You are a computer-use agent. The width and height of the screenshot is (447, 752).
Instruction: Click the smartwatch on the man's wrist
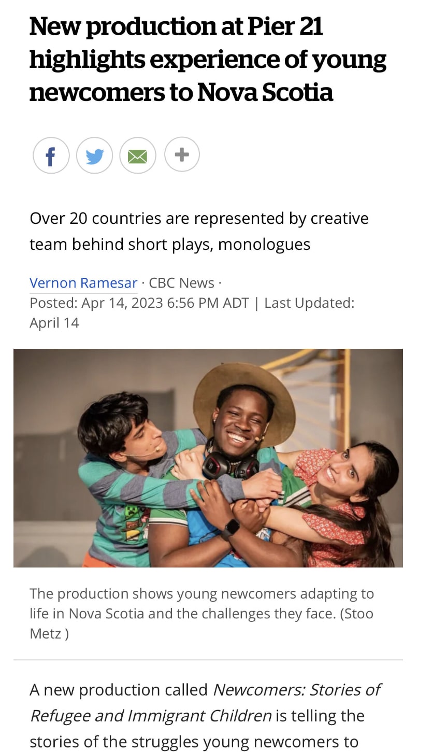pos(230,529)
